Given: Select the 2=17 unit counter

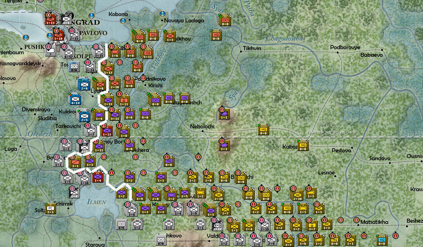Looking at the screenshot, I should 217,225.
